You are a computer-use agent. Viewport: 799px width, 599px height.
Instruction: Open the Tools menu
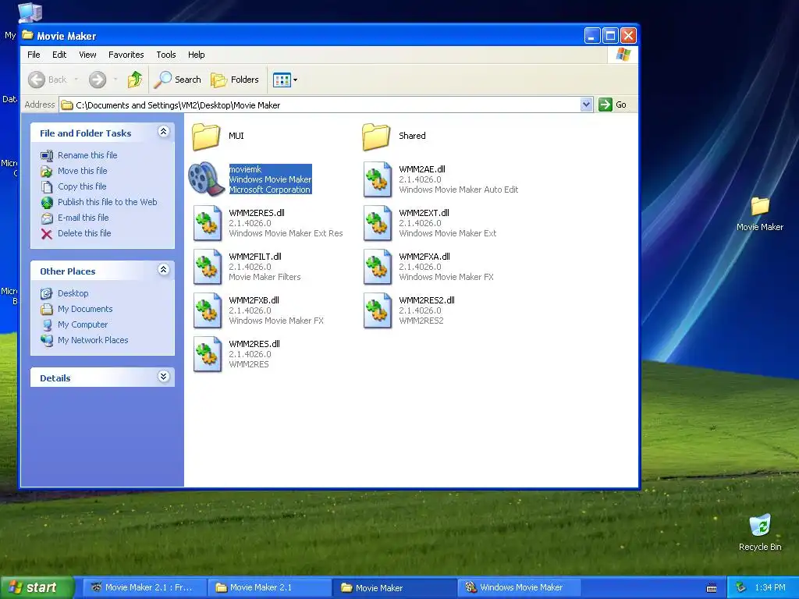click(166, 55)
